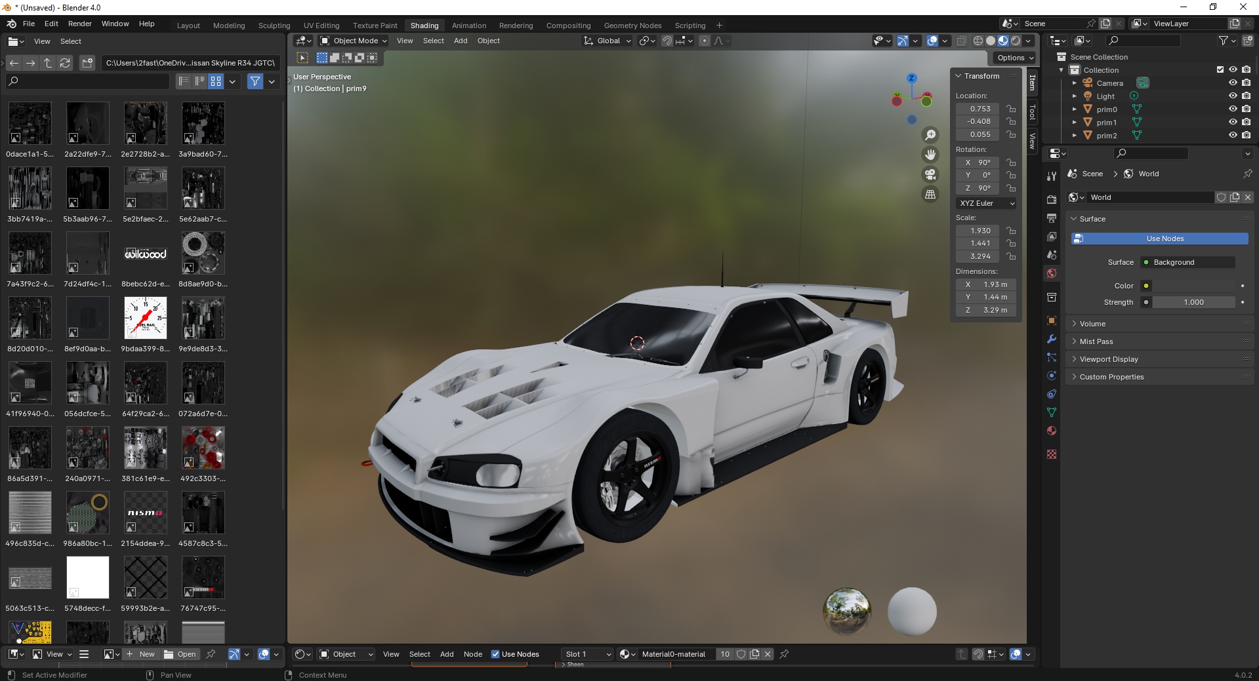Open the Texture properties tab icon
This screenshot has height=681, width=1259.
click(1052, 454)
